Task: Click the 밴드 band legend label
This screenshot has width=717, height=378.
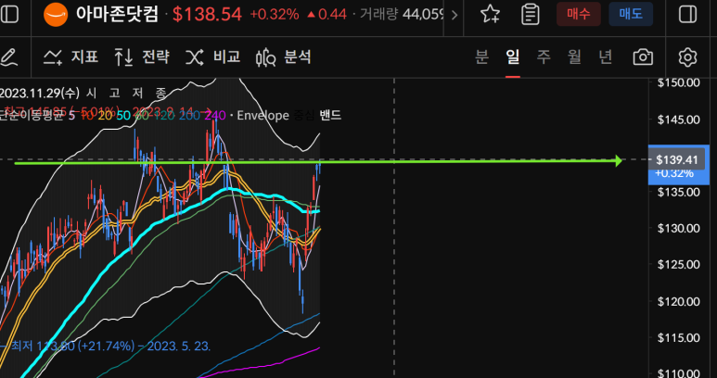Action: (329, 116)
